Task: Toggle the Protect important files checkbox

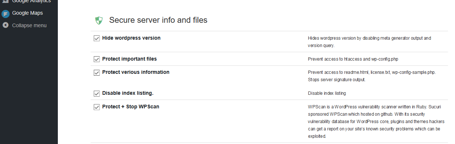Action: click(97, 59)
